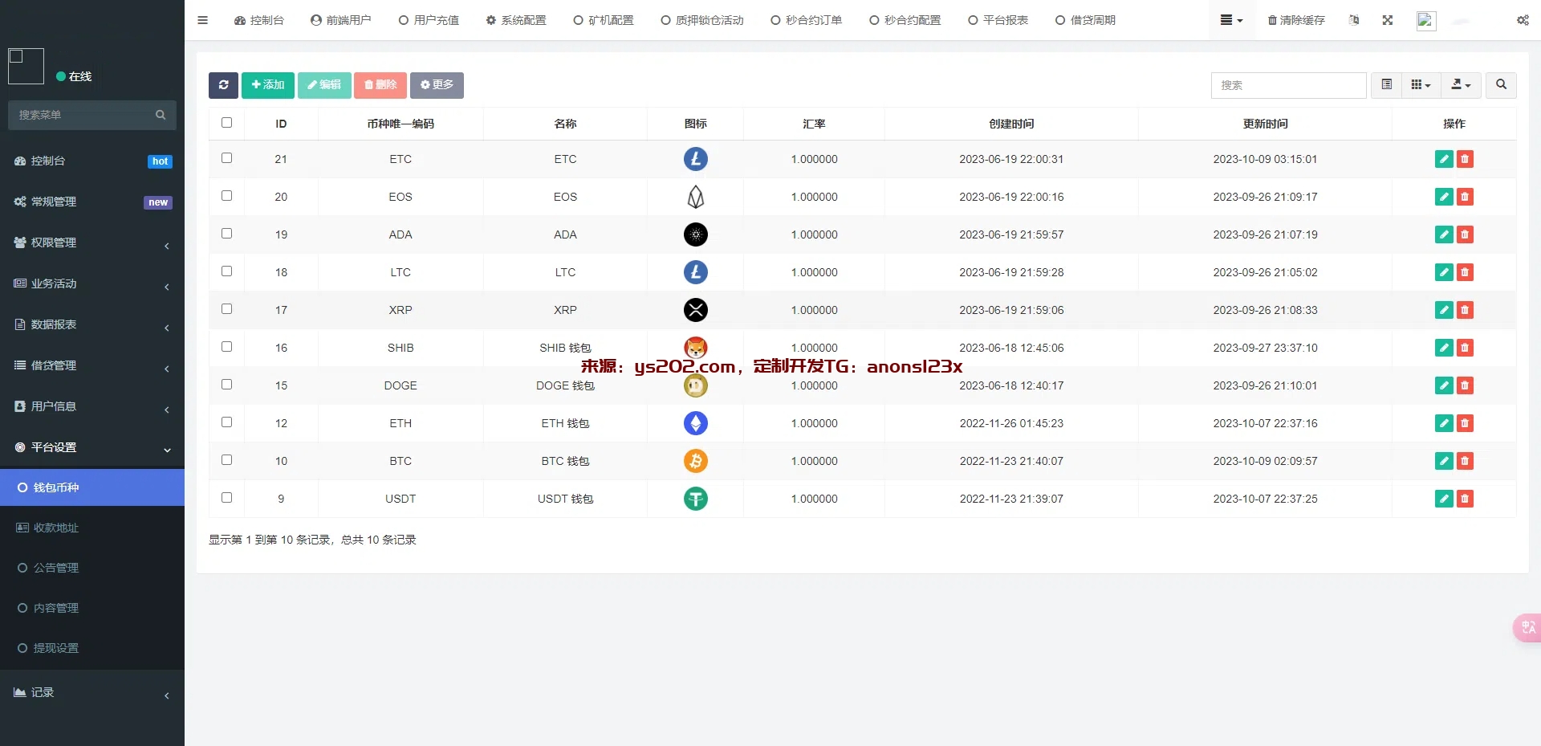
Task: Click the table 搜索 input field
Action: tap(1287, 85)
